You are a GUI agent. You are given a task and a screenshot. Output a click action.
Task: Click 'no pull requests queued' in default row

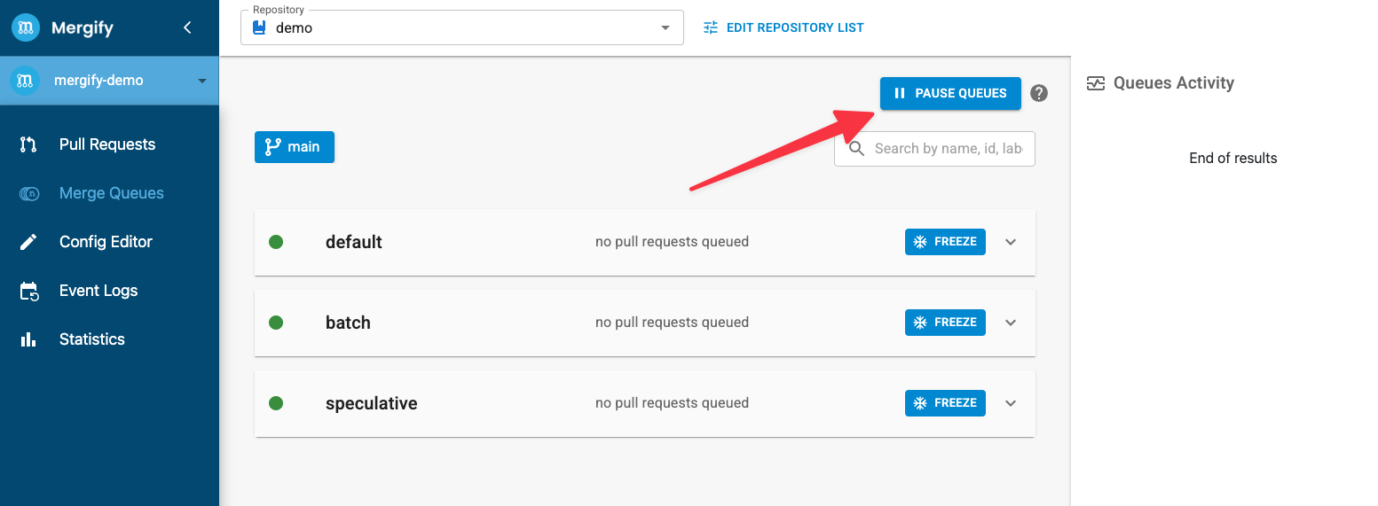point(672,242)
